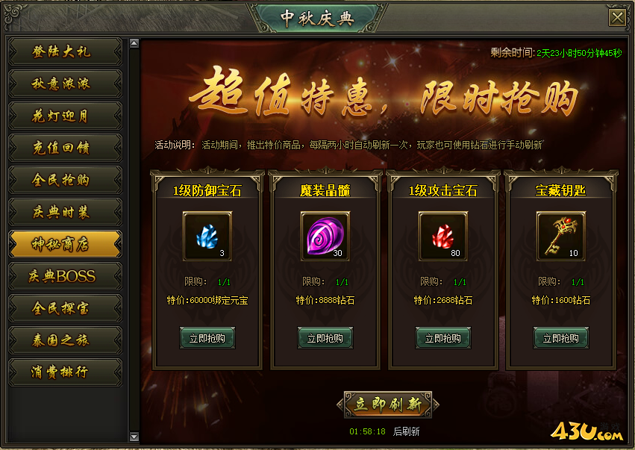Select the purple 魔装晶髓 item icon
The height and width of the screenshot is (450, 635).
325,236
